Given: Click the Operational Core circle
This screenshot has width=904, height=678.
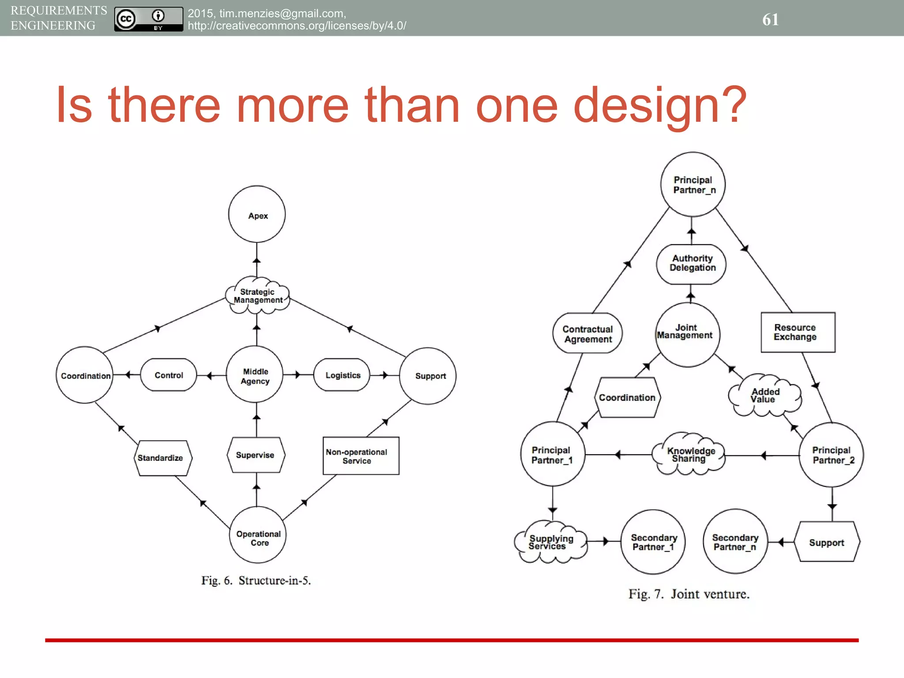Looking at the screenshot, I should [258, 535].
